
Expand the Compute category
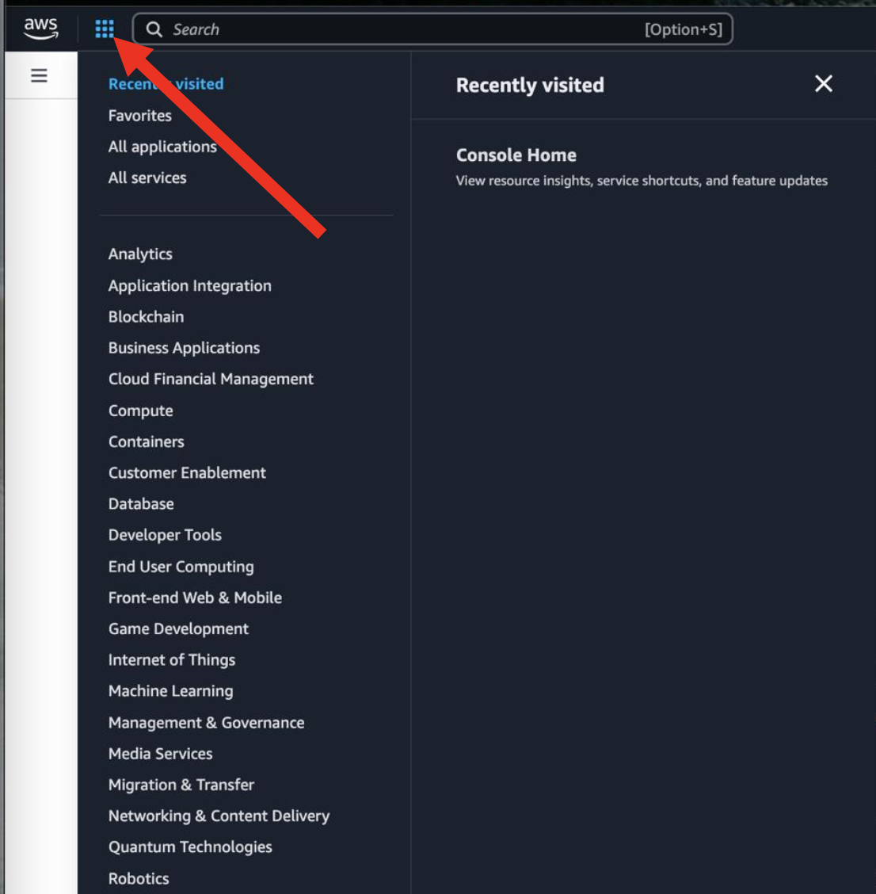click(x=140, y=411)
